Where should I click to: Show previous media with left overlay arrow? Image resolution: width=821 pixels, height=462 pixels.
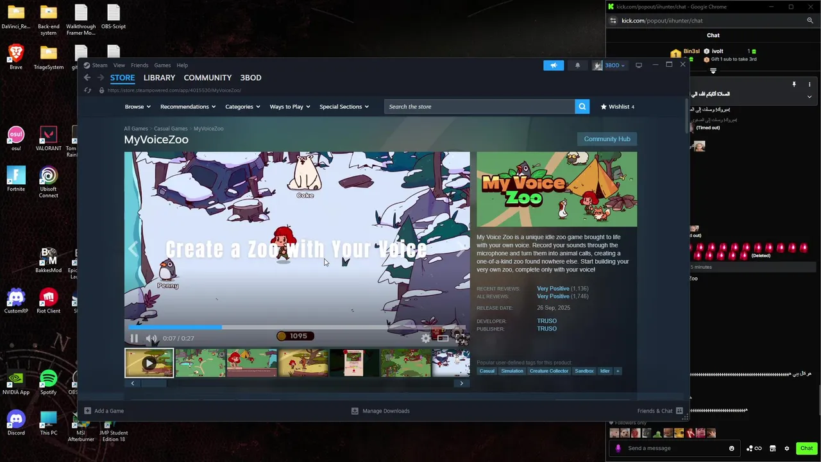[x=133, y=249]
